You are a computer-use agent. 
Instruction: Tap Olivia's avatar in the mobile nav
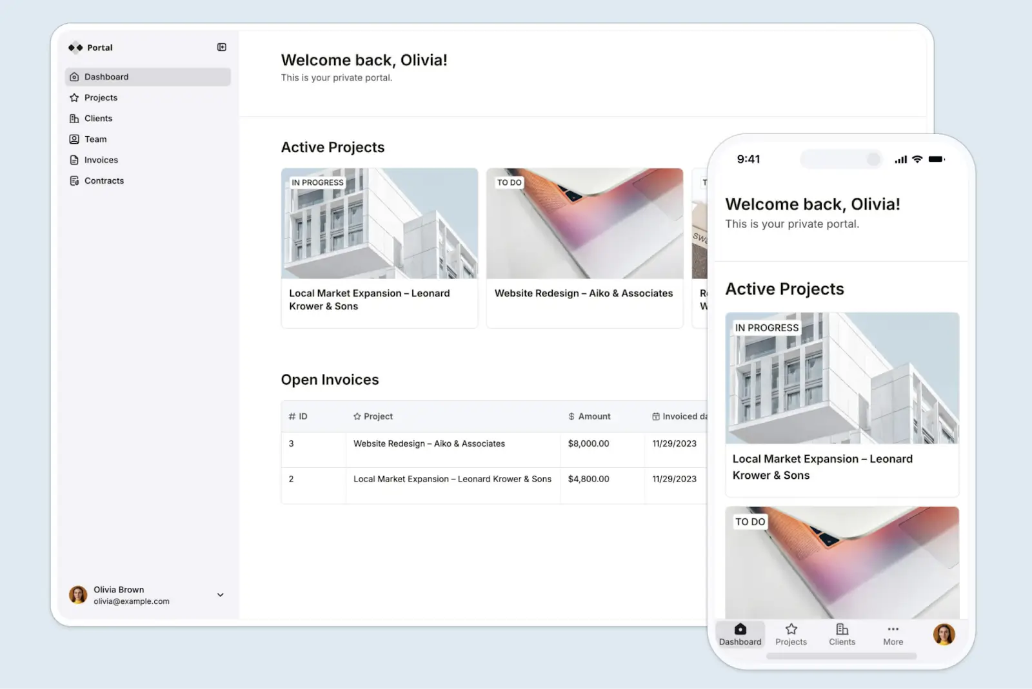click(944, 634)
